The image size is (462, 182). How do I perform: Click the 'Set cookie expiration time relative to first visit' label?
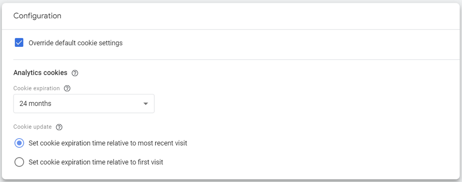coord(96,162)
